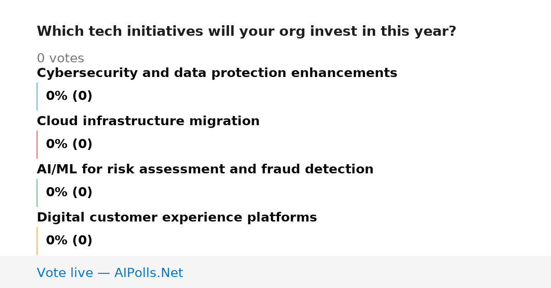The height and width of the screenshot is (288, 551).
Task: Click the 0% percentage under Cloud infrastructure migration
Action: pos(57,144)
